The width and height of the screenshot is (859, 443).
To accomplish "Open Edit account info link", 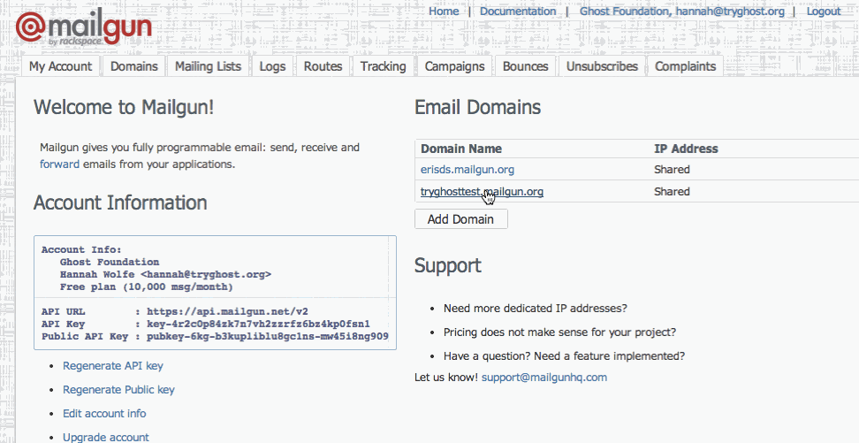I will pyautogui.click(x=104, y=414).
